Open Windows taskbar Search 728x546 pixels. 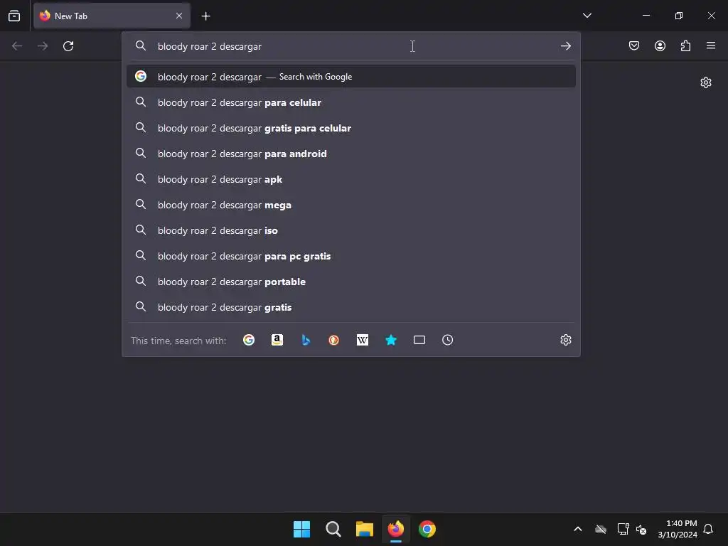point(333,529)
